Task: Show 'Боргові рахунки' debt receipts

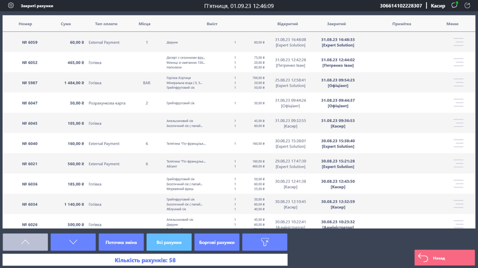Action: click(216, 242)
